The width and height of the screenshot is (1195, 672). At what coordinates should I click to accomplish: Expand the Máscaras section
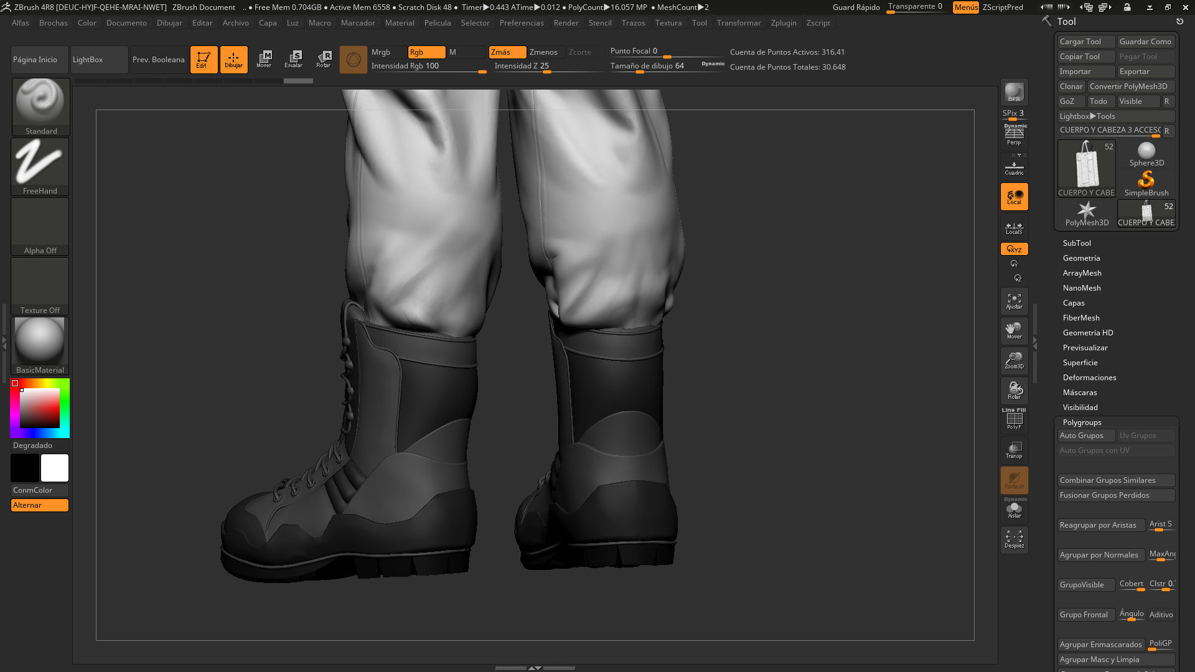[1080, 393]
